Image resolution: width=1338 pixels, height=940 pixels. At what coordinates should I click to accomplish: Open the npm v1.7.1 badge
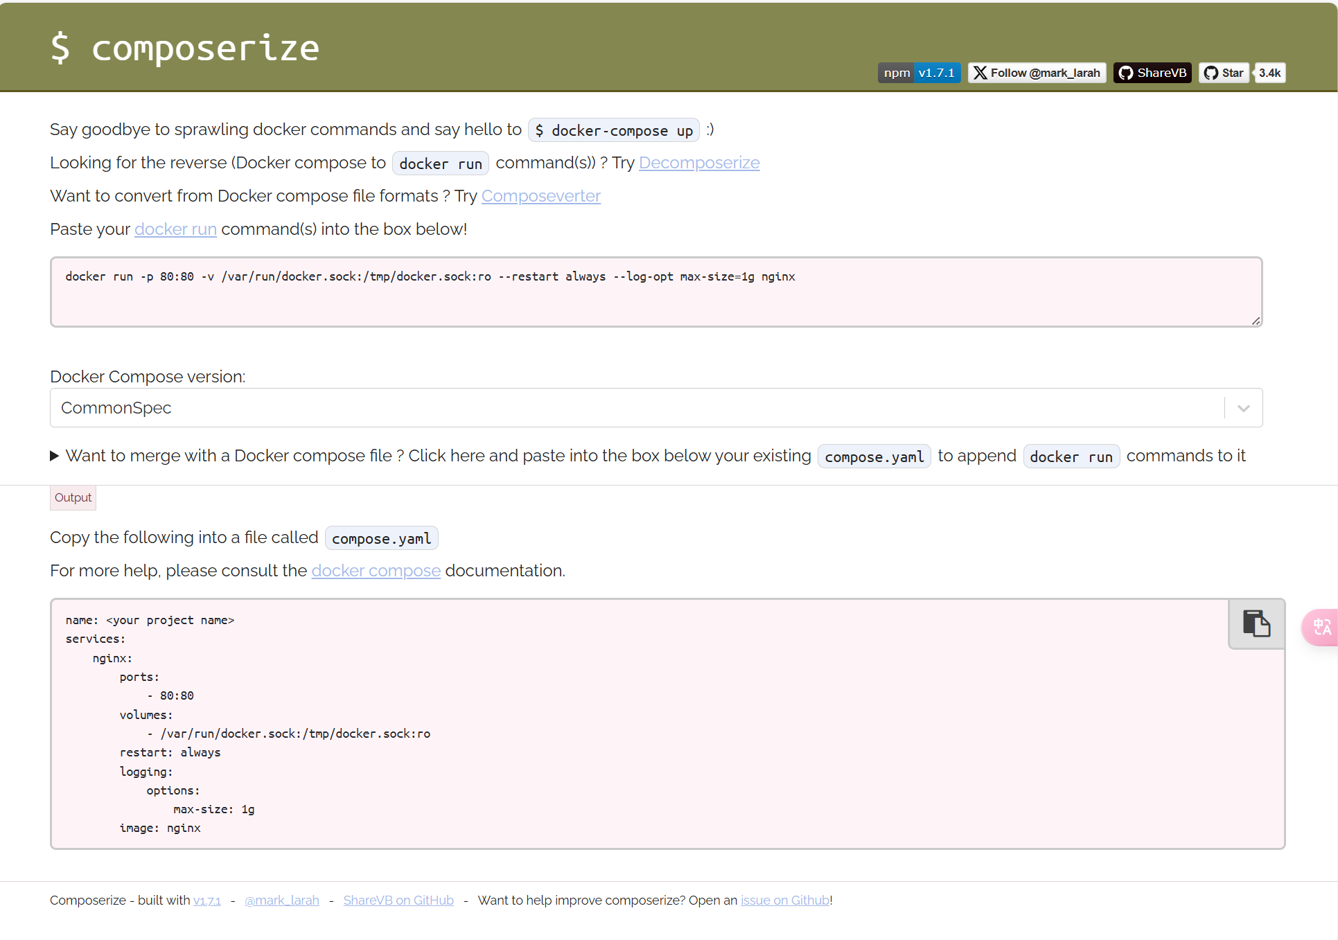919,73
